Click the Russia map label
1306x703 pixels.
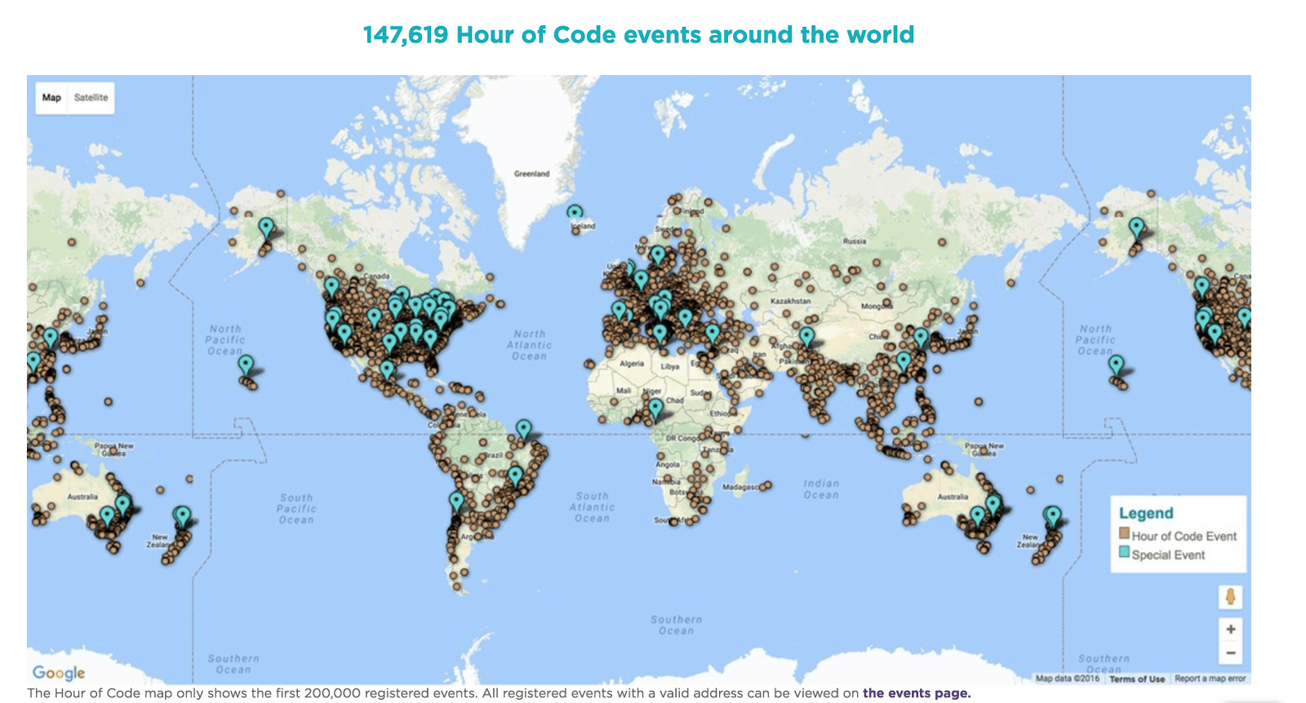tap(855, 241)
